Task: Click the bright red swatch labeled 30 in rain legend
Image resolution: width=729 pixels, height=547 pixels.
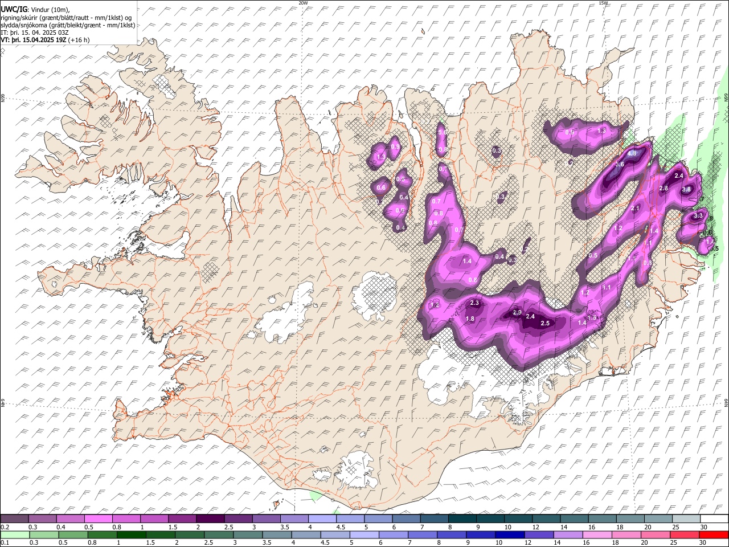Action: [713, 534]
